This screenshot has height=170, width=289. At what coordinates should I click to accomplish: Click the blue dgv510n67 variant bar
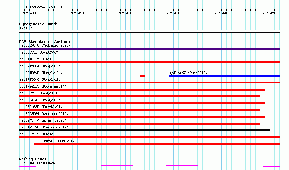tap(224, 76)
